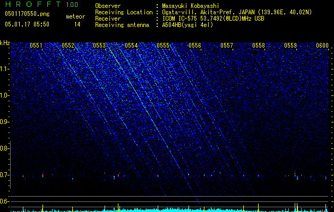Click the 1.0 kHz axis label

(x=4, y=95)
